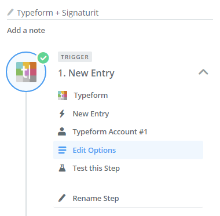Click the large circular Typeform step icon
The height and width of the screenshot is (216, 220).
click(26, 72)
